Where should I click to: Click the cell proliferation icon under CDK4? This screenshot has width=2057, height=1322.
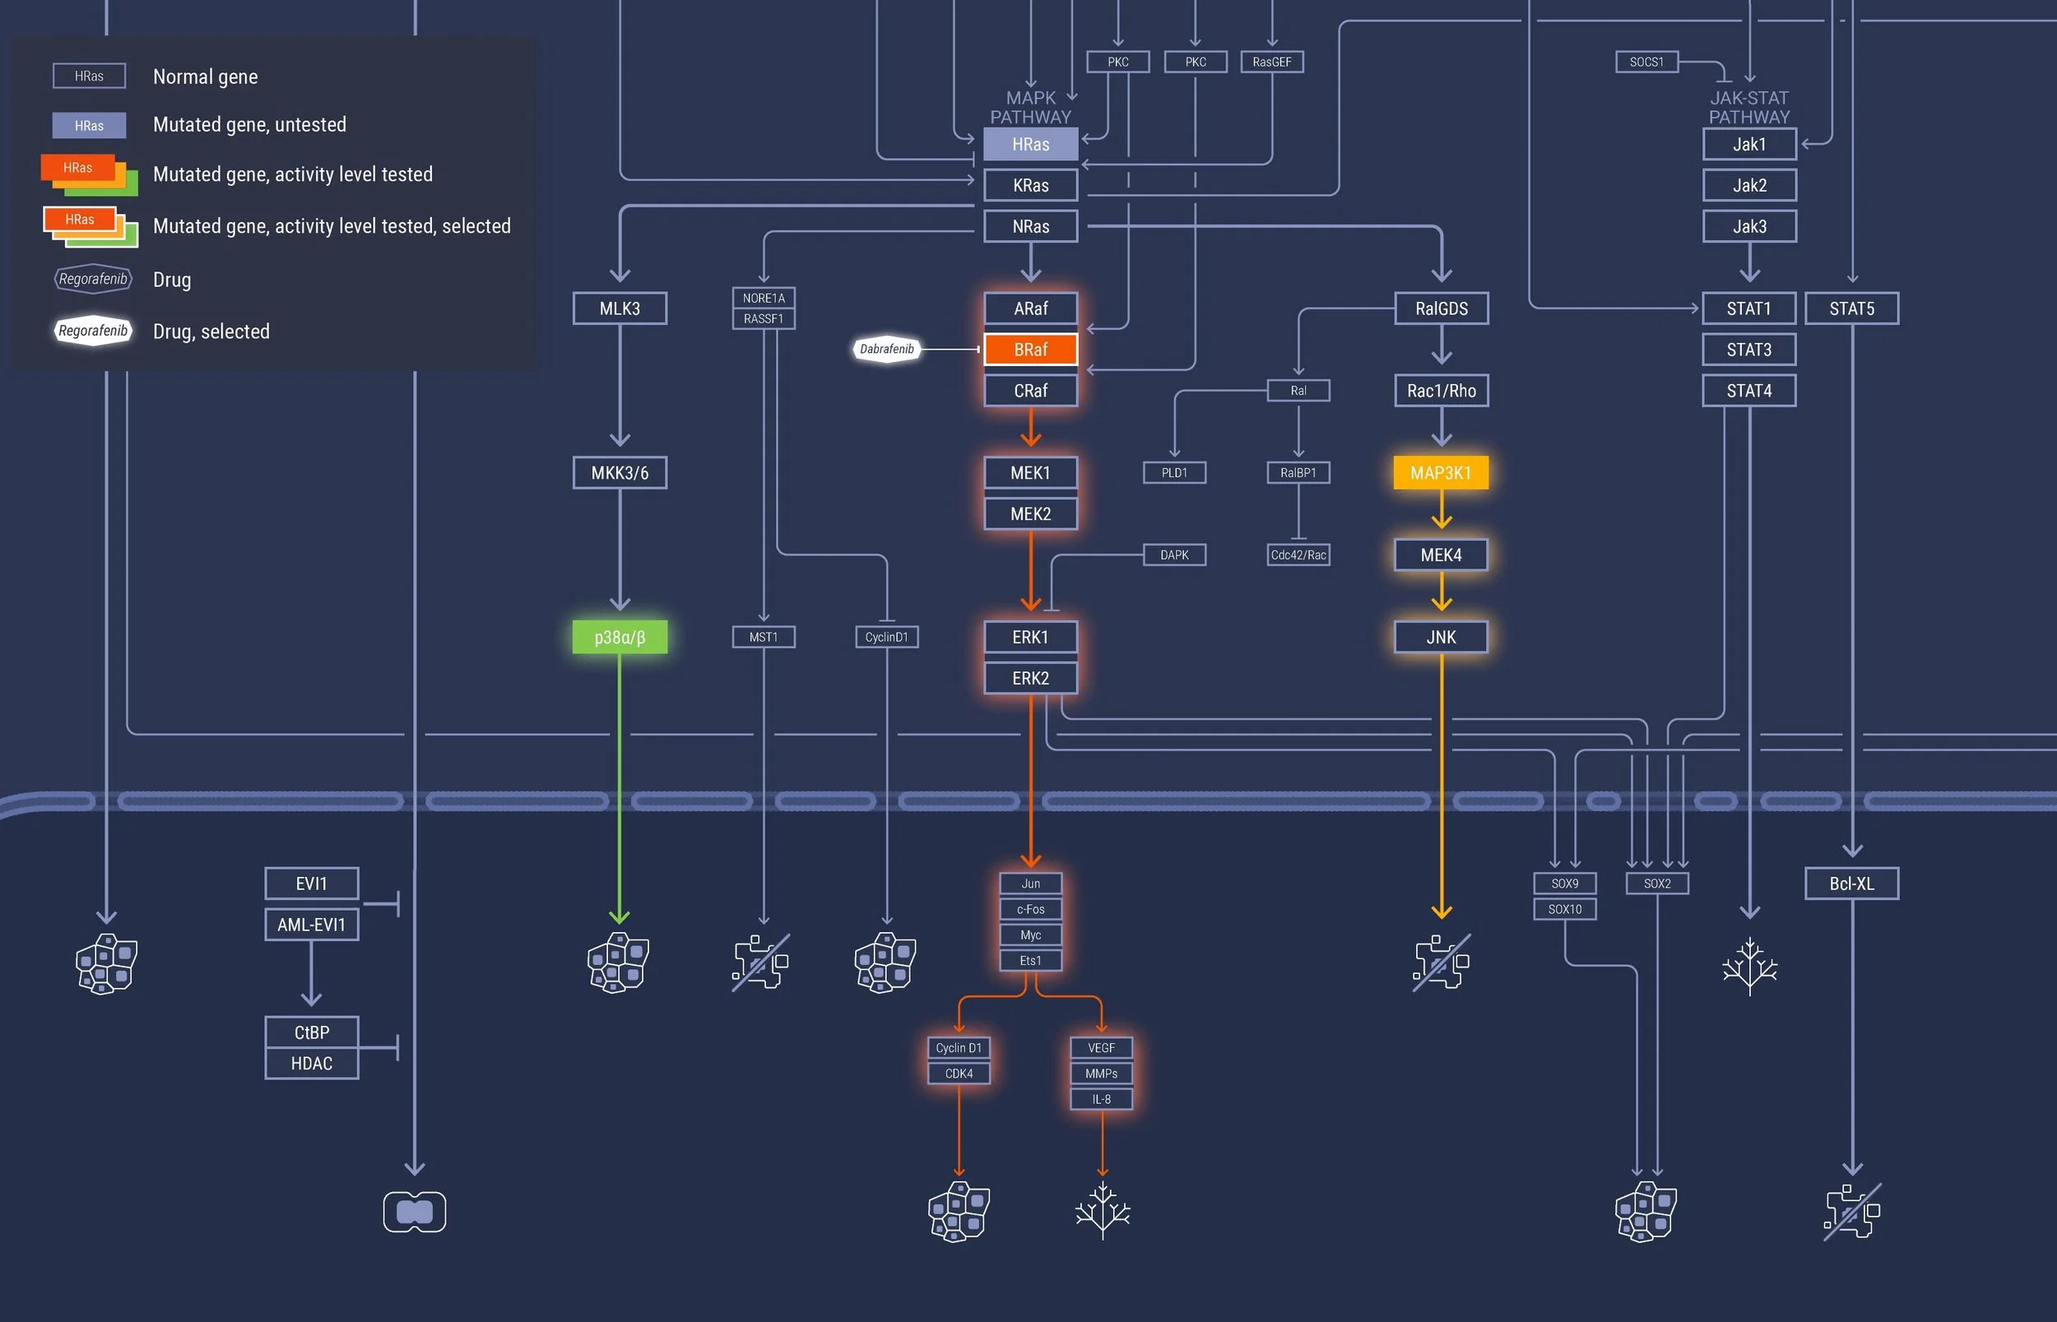[x=959, y=1210]
